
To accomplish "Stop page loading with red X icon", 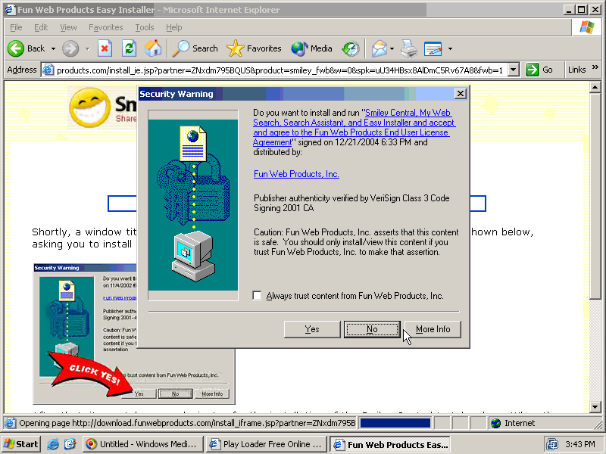I will pos(105,48).
